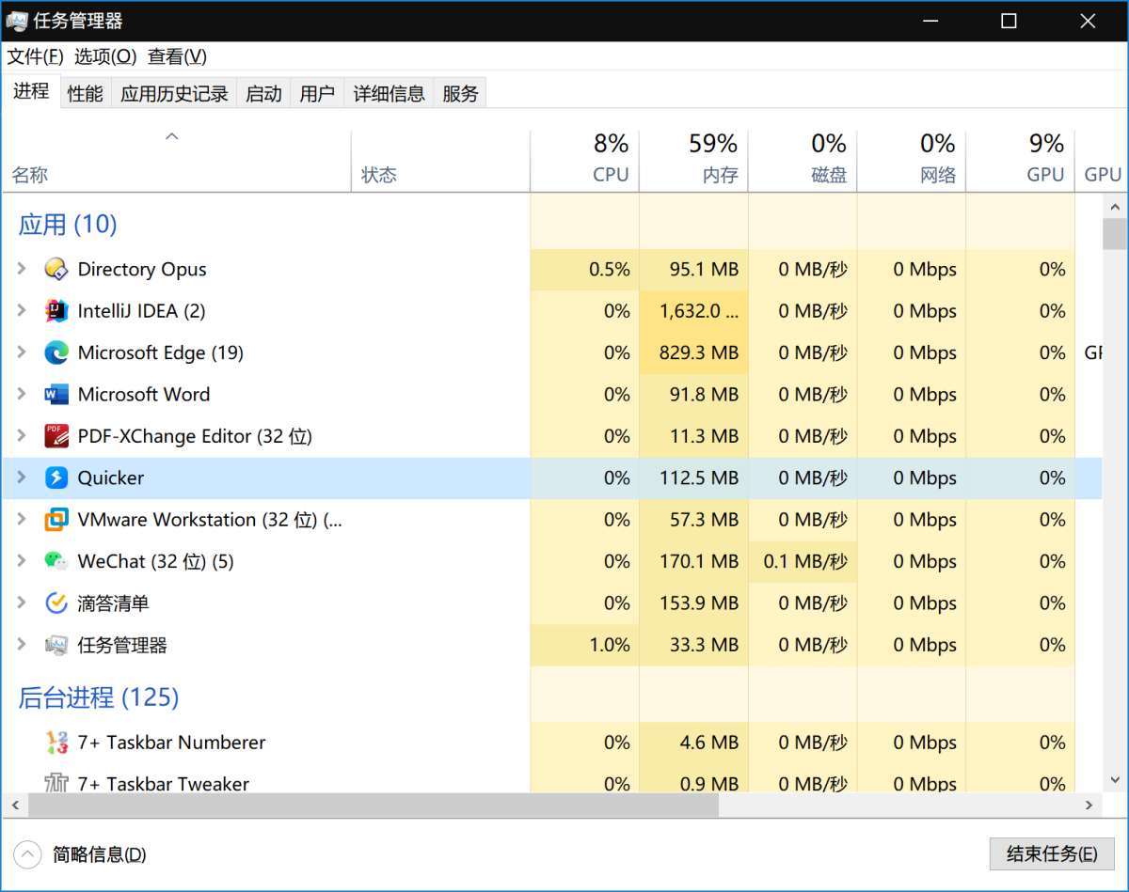This screenshot has height=892, width=1129.
Task: Open the 查看(V) menu
Action: pyautogui.click(x=177, y=56)
